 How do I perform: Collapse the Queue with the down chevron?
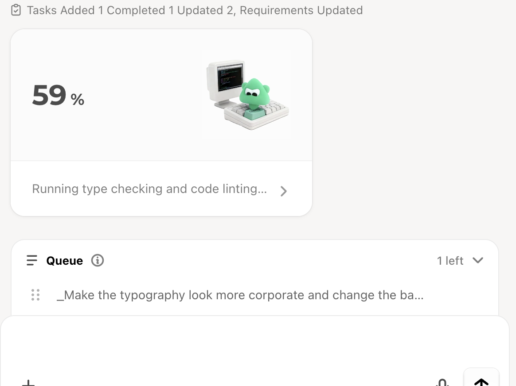(478, 260)
